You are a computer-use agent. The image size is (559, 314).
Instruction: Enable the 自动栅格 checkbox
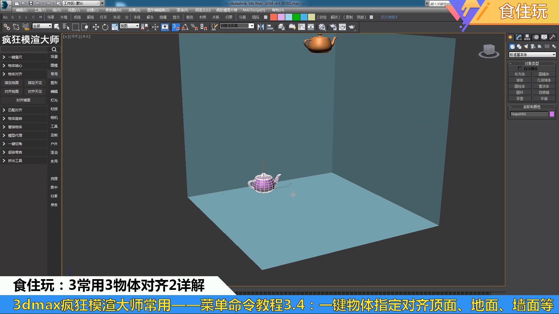(x=520, y=69)
